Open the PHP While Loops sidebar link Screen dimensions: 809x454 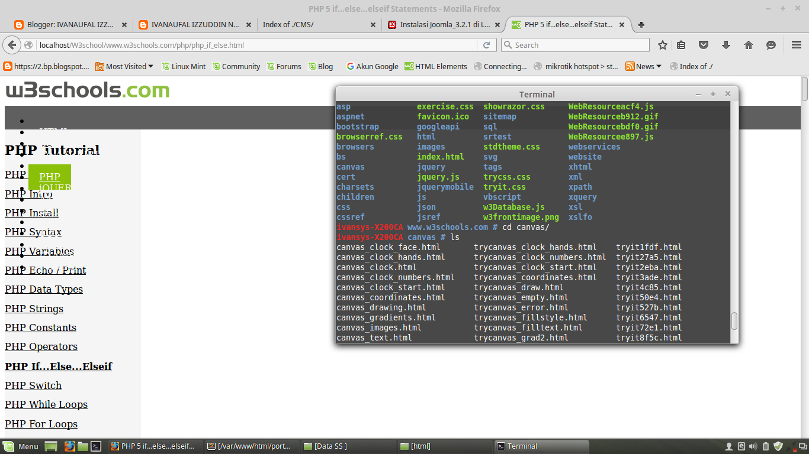[x=46, y=404]
